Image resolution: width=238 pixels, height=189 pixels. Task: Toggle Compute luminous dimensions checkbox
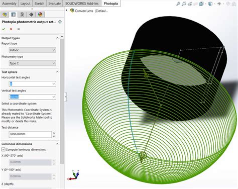click(x=4, y=149)
